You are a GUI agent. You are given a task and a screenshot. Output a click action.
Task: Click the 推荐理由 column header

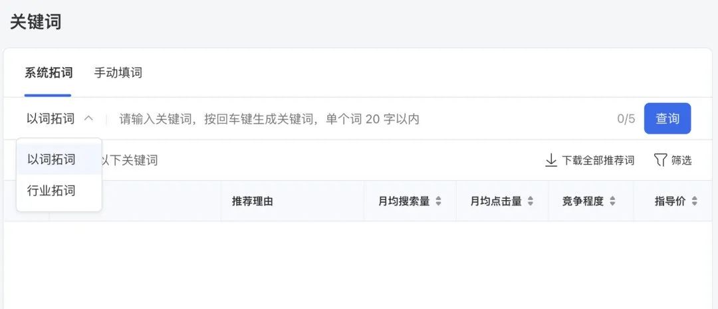252,201
